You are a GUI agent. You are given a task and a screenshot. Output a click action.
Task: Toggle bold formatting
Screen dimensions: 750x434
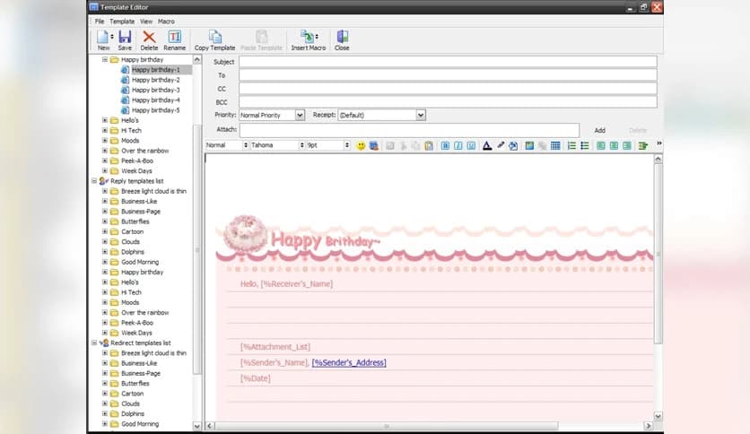tap(445, 146)
